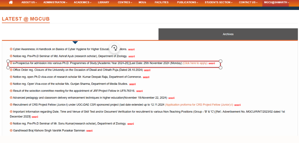Open Application proforma for CRS Project Fellow link
Viewport: 299px width, 143px height.
pyautogui.click(x=199, y=105)
